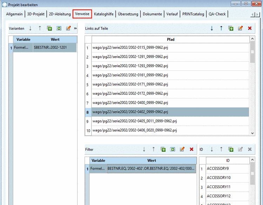Screen dimensions: 263x205
Task: Expand Varianten toolbar overflow chevron
Action: click(x=75, y=28)
